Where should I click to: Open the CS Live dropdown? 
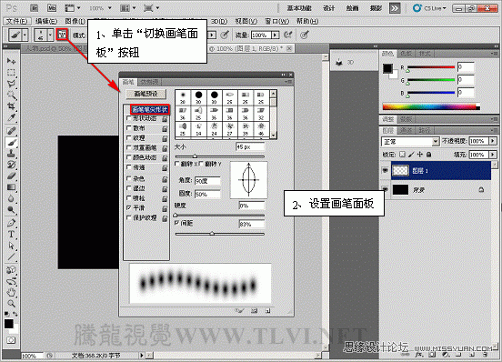429,8
